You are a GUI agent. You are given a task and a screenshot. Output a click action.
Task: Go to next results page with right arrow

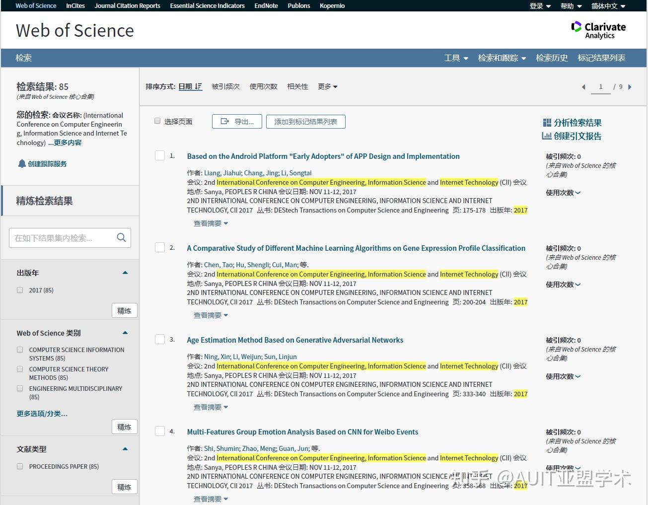coord(631,86)
